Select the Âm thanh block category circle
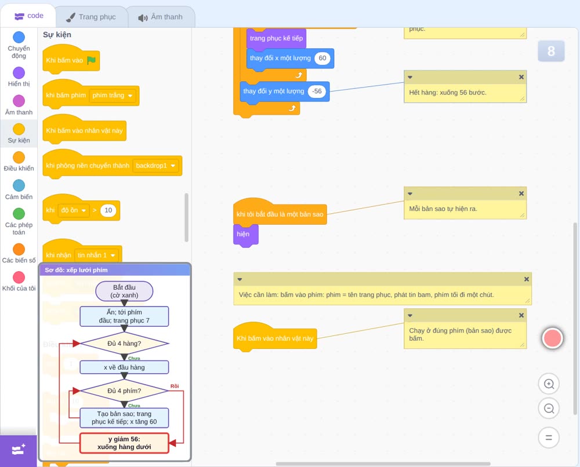This screenshot has width=580, height=467. coord(19,101)
